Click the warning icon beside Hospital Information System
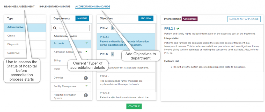The height and width of the screenshot is (112, 265). pos(86,95)
